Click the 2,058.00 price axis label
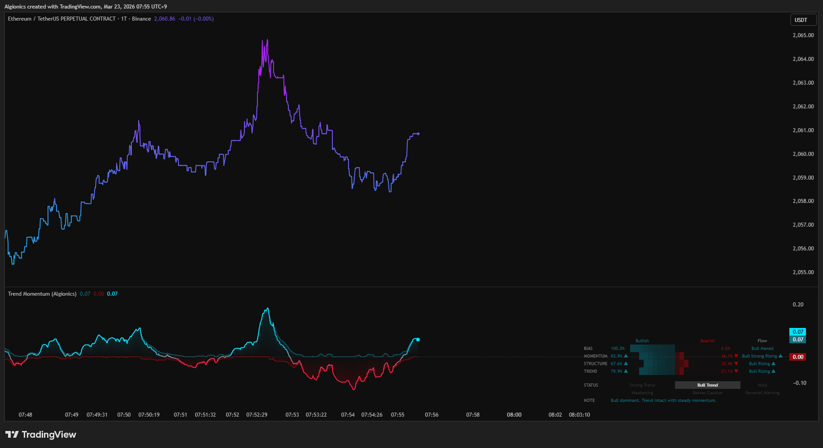823x448 pixels. 803,201
